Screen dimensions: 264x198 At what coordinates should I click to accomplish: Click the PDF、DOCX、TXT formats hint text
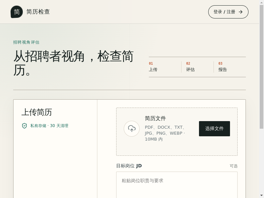tap(165, 133)
